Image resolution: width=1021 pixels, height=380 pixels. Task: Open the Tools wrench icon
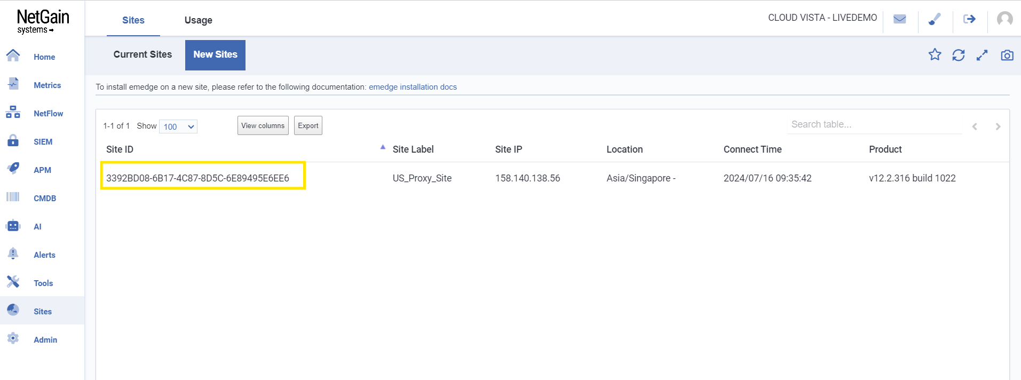click(13, 282)
